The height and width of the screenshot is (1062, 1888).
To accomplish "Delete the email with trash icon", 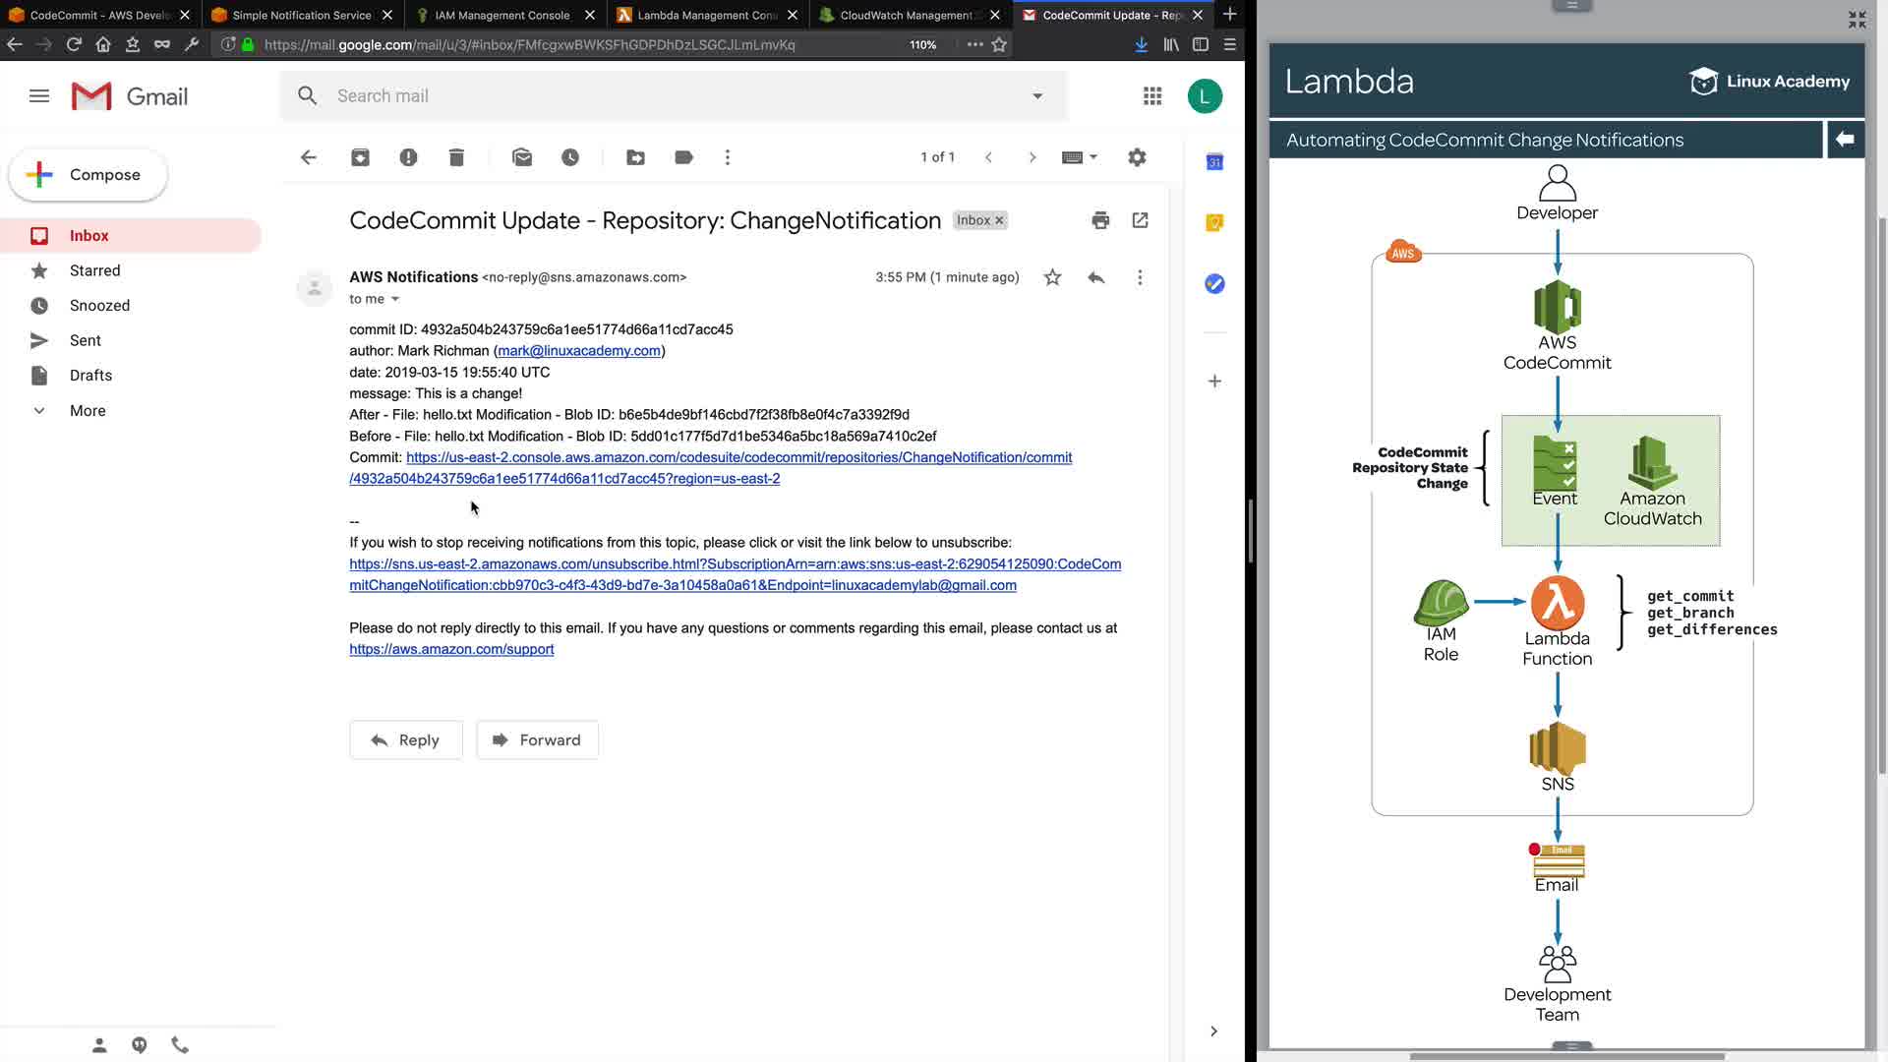I will [x=456, y=157].
